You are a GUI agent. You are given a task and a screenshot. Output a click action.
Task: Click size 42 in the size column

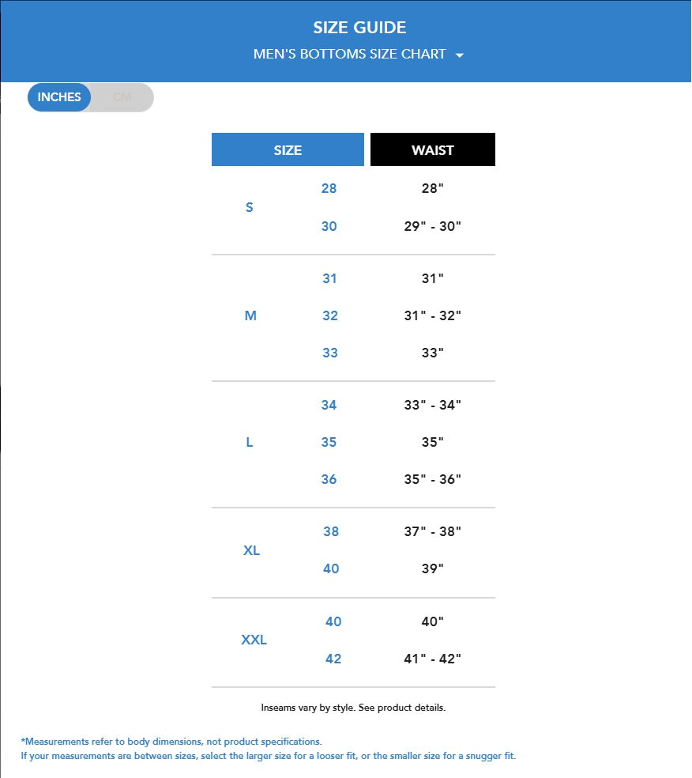coord(333,659)
